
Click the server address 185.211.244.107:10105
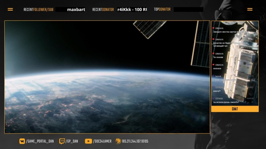point(135,141)
